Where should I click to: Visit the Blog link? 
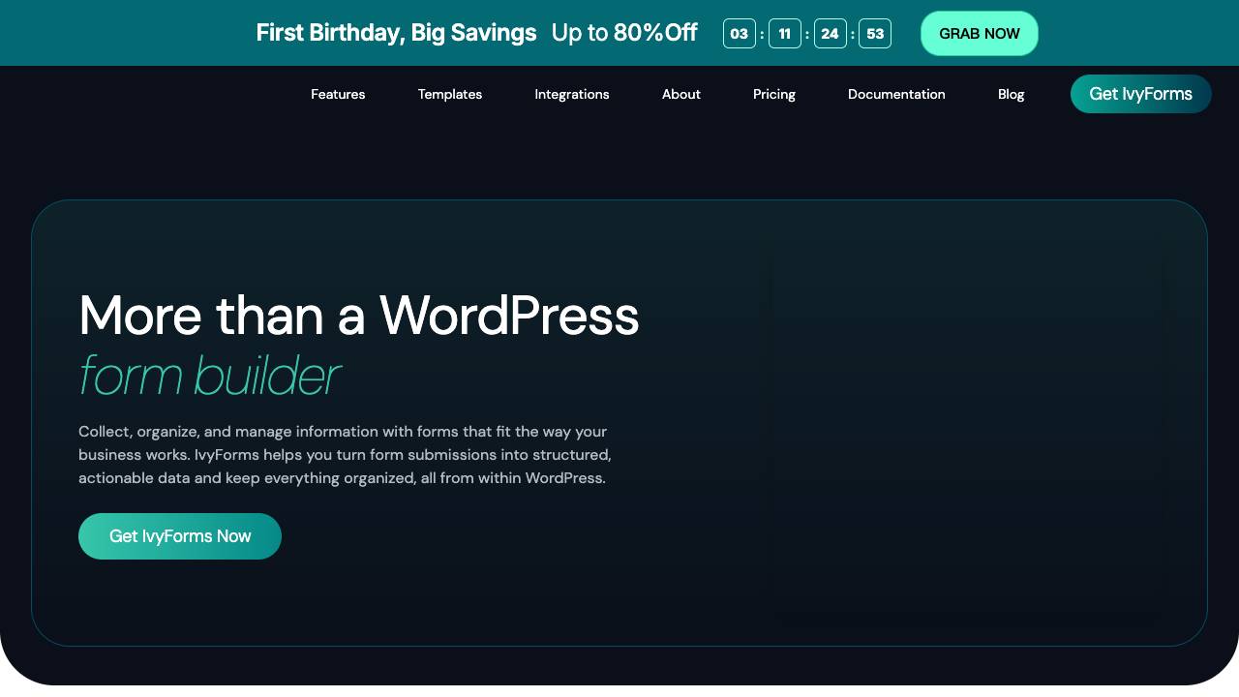click(1011, 94)
